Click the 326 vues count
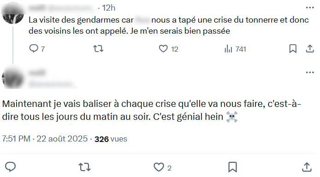Image resolution: width=320 pixels, height=177 pixels. pos(111,139)
